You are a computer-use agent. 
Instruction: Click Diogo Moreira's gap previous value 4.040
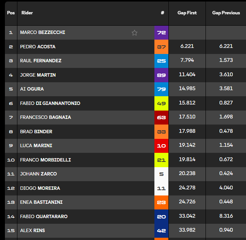coord(226,188)
